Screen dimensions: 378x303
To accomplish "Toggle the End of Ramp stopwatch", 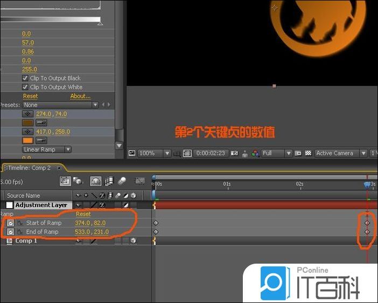I will click(10, 232).
